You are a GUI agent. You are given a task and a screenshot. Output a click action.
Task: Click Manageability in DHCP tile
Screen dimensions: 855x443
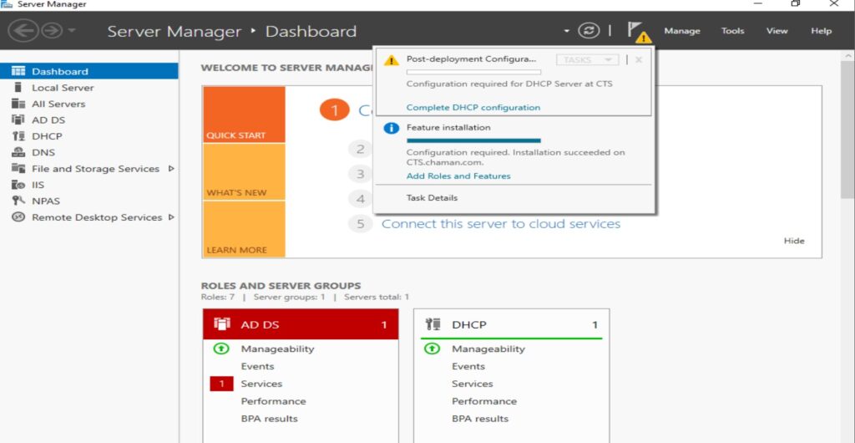tap(488, 349)
